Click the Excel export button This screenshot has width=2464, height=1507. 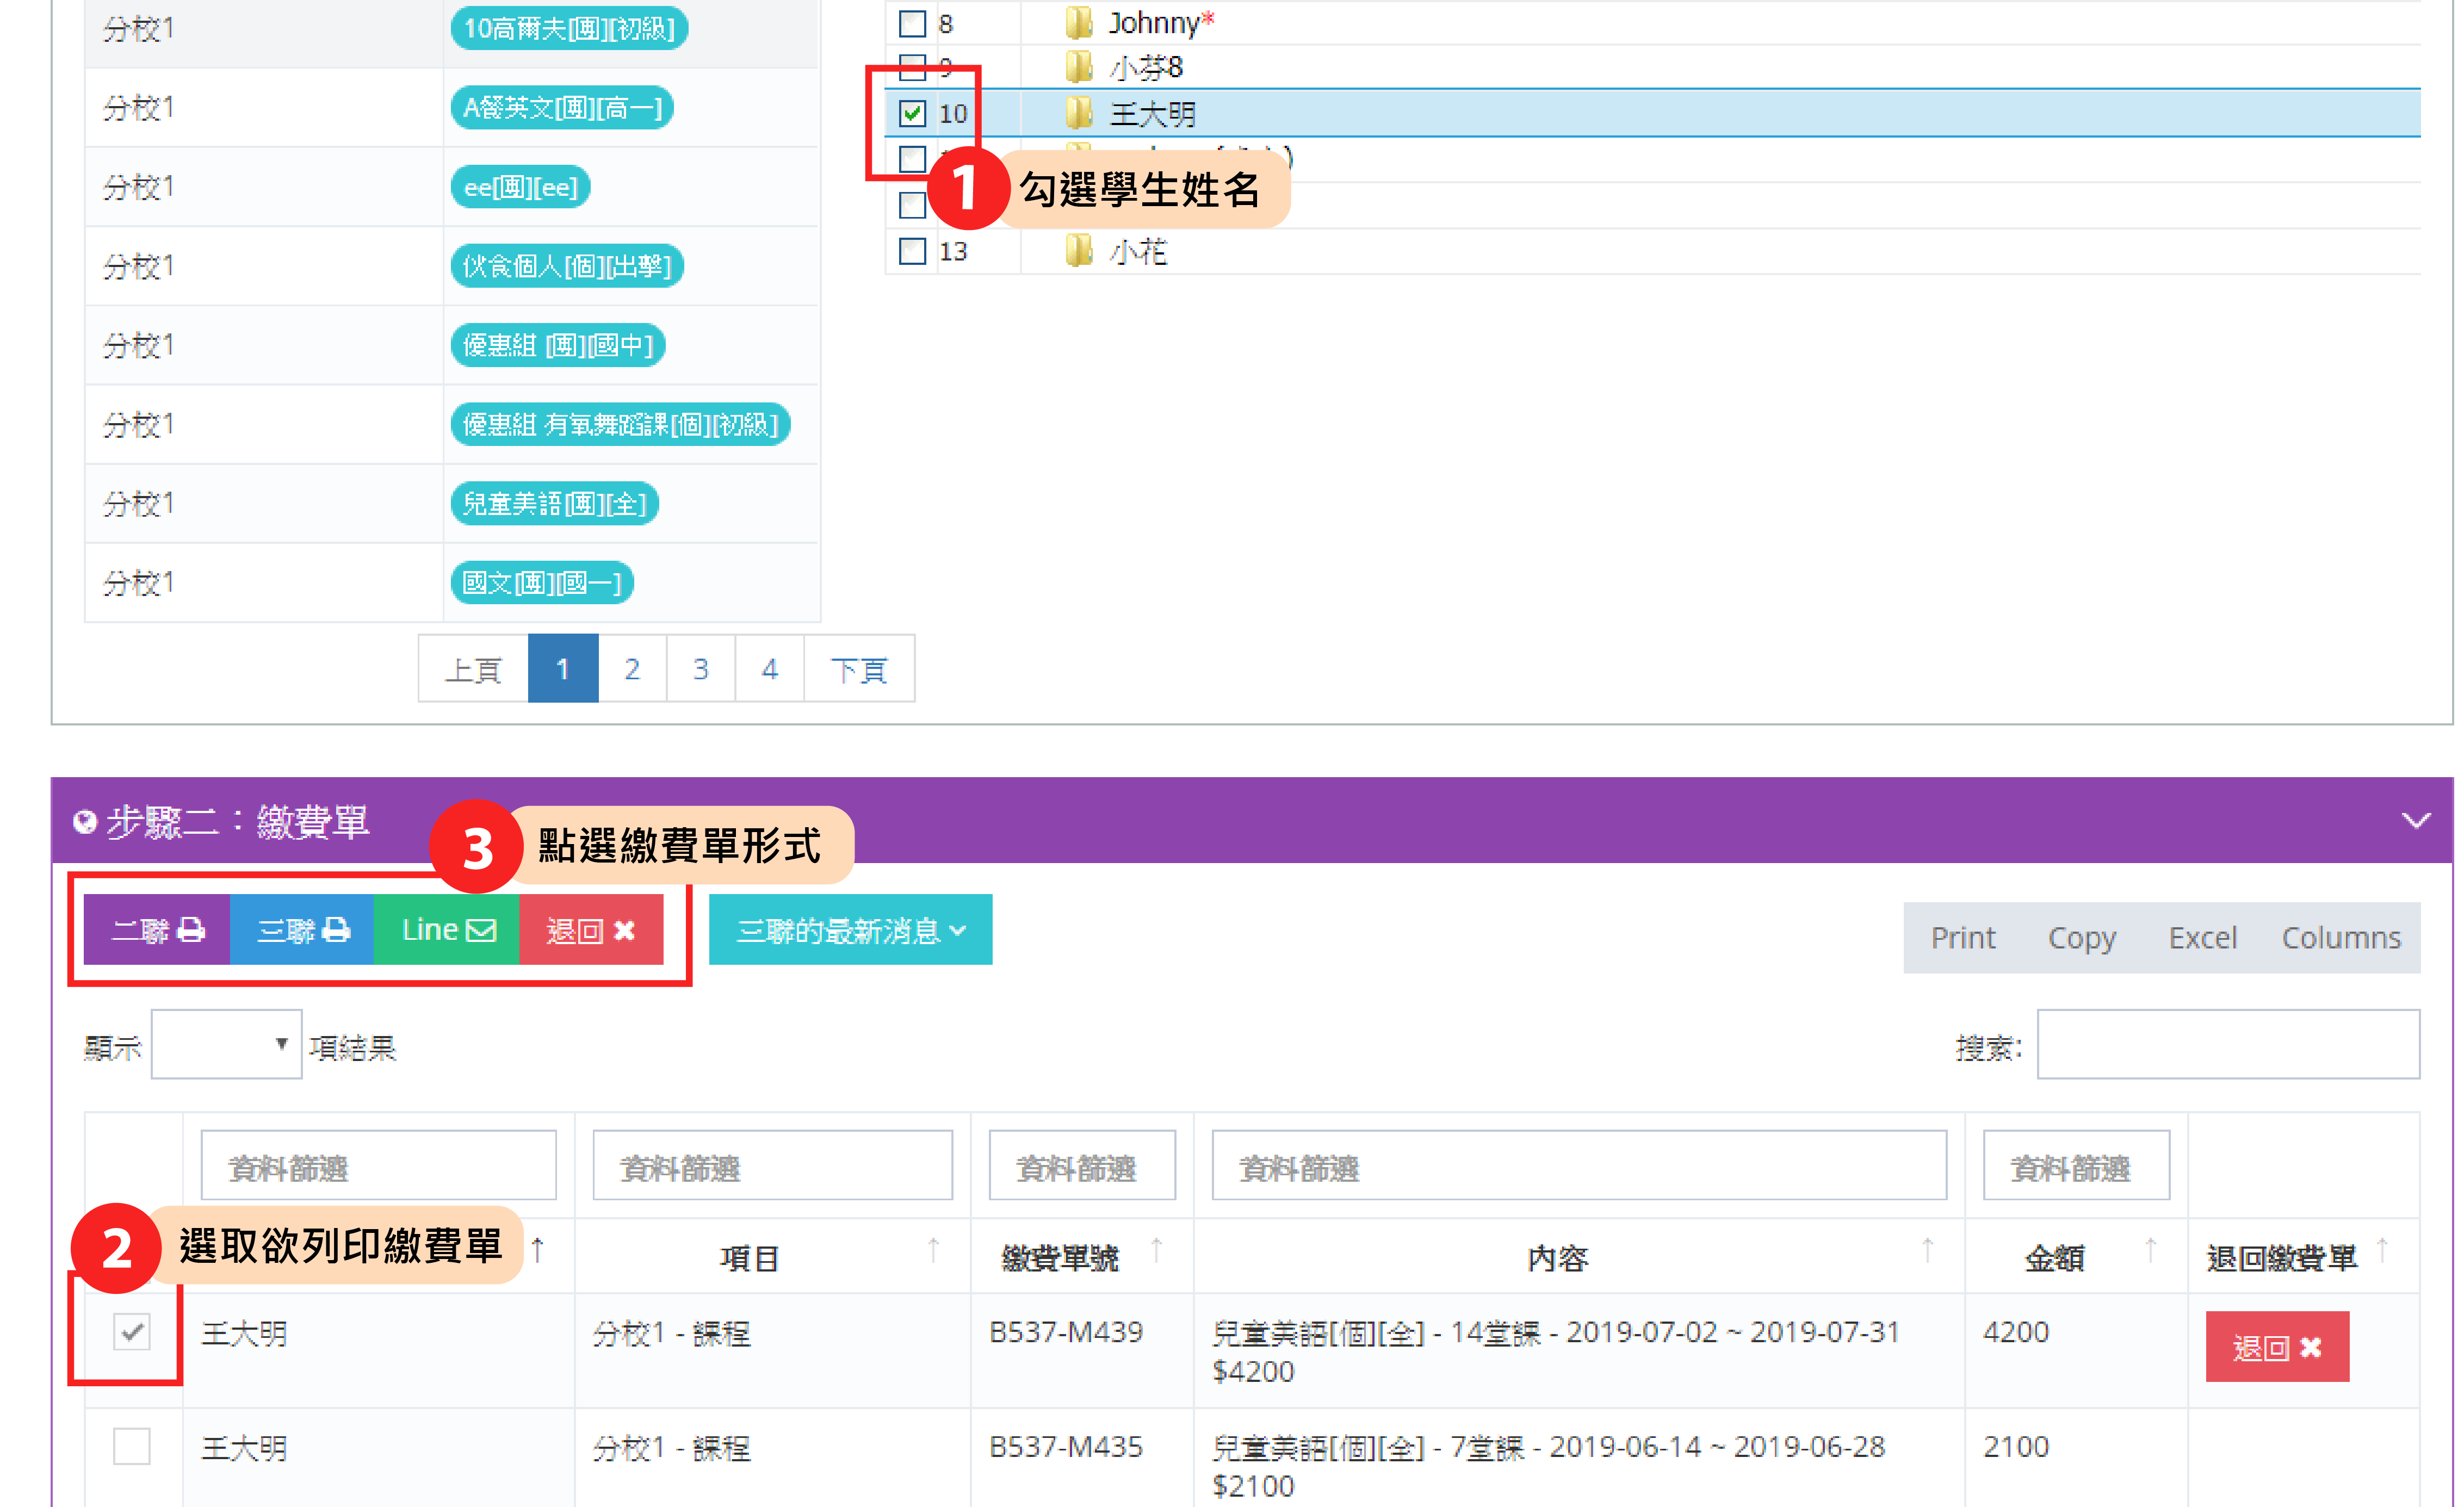pyautogui.click(x=2202, y=938)
